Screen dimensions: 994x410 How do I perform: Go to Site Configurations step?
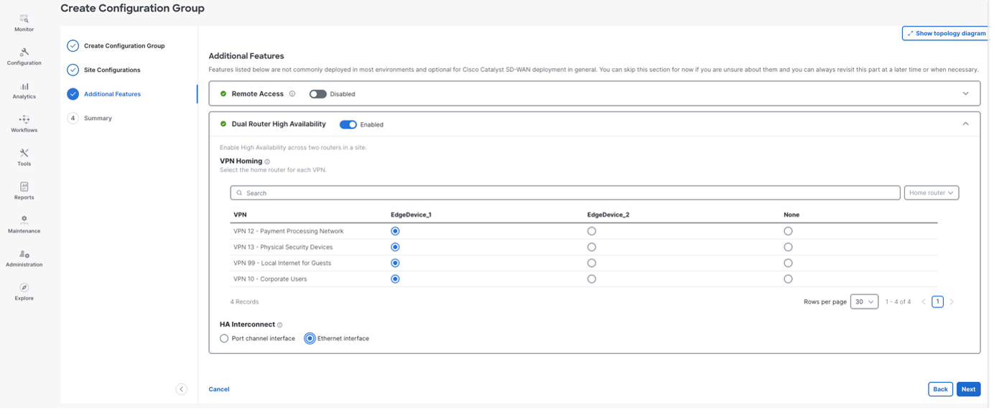coord(112,70)
